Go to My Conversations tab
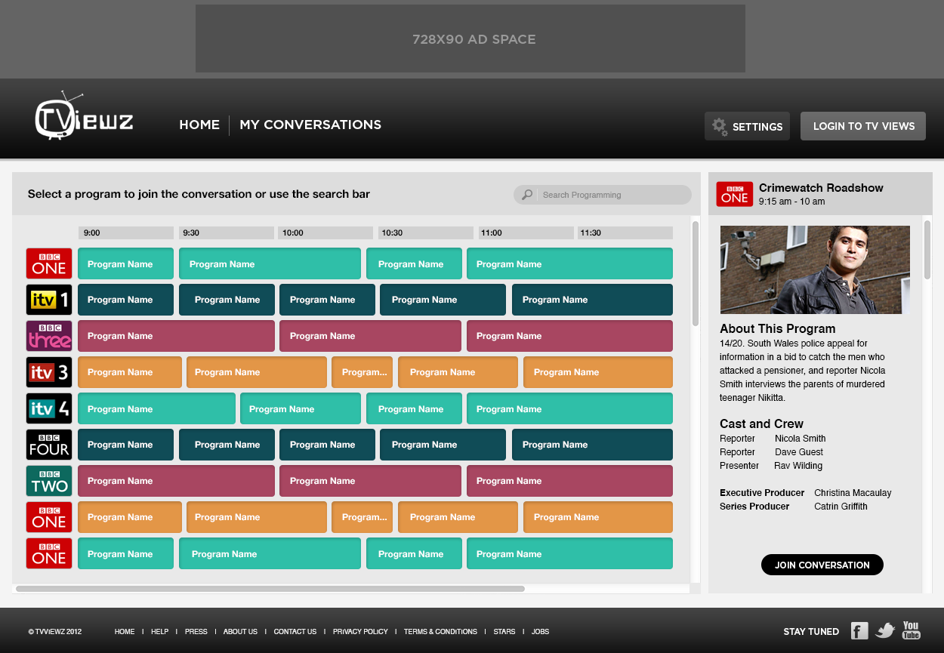Screen dimensions: 944x653 [310, 125]
